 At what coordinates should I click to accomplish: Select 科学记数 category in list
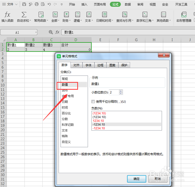[x=74, y=125]
